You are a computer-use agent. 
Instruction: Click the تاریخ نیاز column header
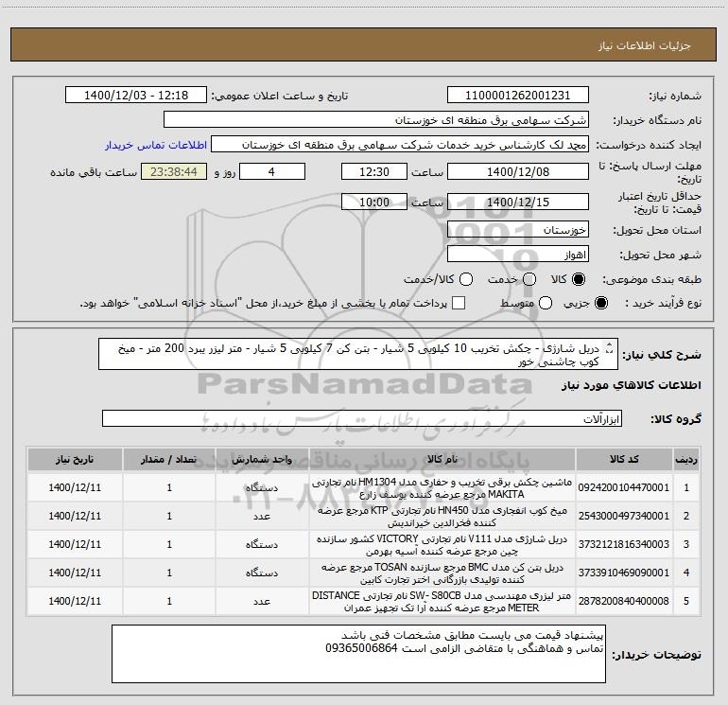pos(75,459)
